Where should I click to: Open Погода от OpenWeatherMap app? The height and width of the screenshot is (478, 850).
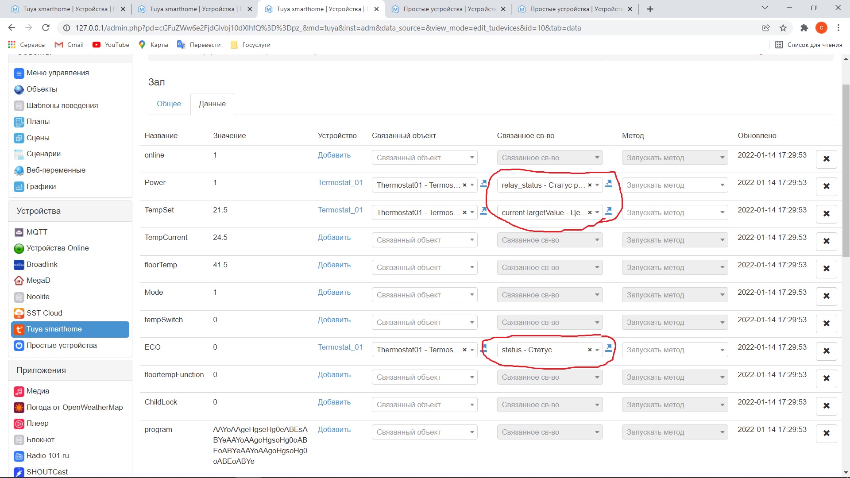click(x=74, y=407)
